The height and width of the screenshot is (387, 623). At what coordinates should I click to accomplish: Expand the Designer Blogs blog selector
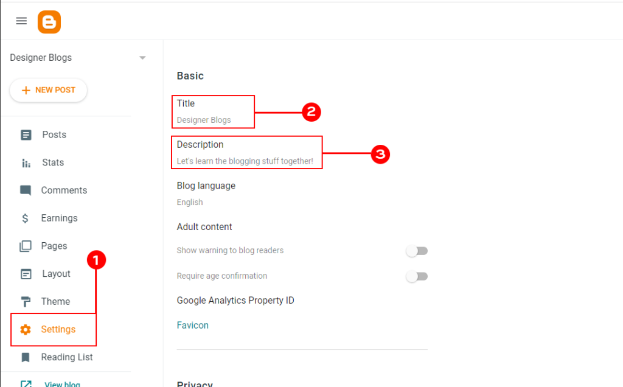[142, 57]
